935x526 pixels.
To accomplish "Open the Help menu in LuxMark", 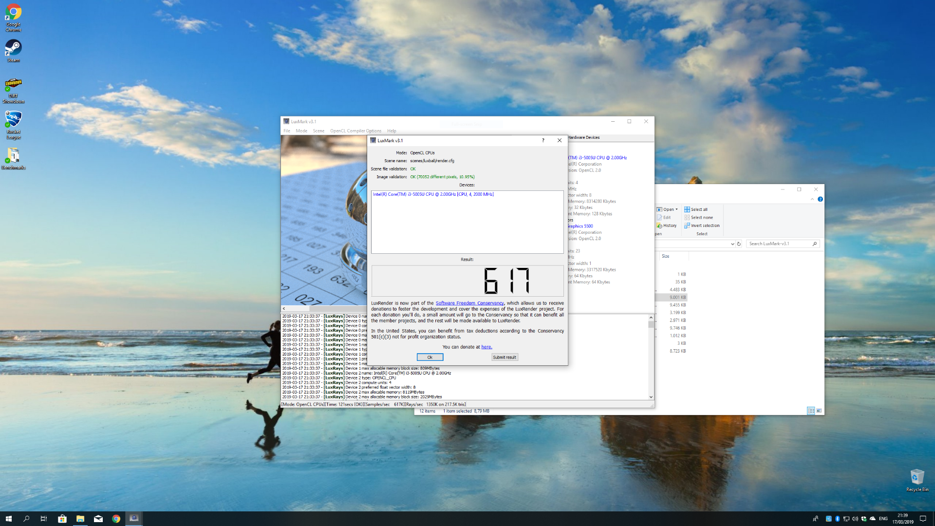I will coord(392,131).
